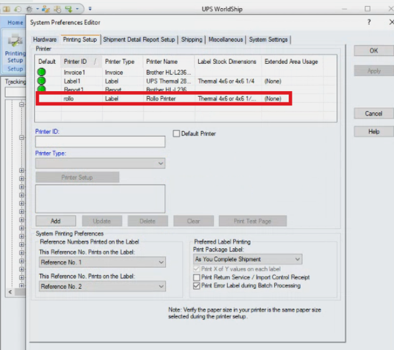This screenshot has width=394, height=350.
Task: Click the Cancel button
Action: click(374, 114)
